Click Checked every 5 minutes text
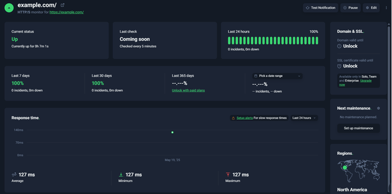The image size is (392, 194). (138, 46)
